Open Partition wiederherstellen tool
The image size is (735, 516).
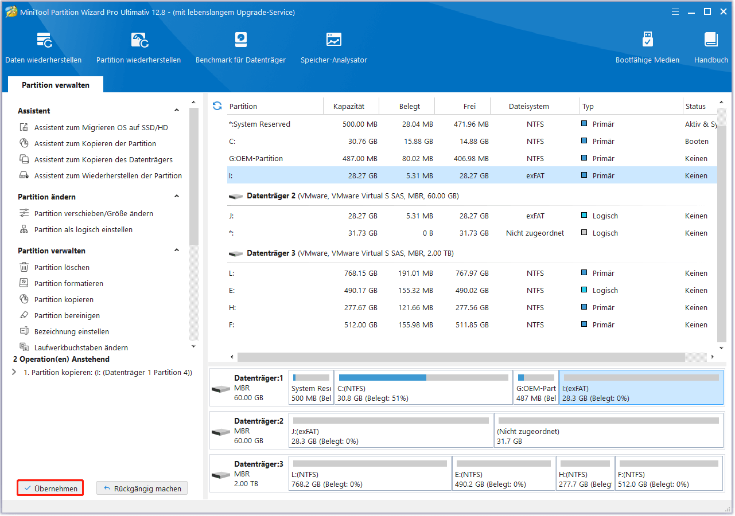tap(139, 48)
